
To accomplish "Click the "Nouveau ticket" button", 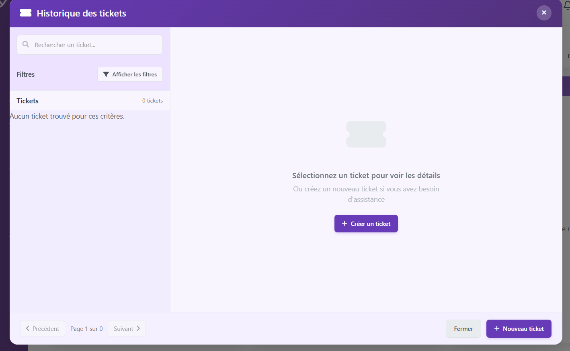I will click(519, 328).
